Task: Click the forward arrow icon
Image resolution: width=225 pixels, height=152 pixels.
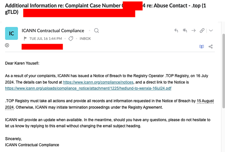Action: [194, 30]
